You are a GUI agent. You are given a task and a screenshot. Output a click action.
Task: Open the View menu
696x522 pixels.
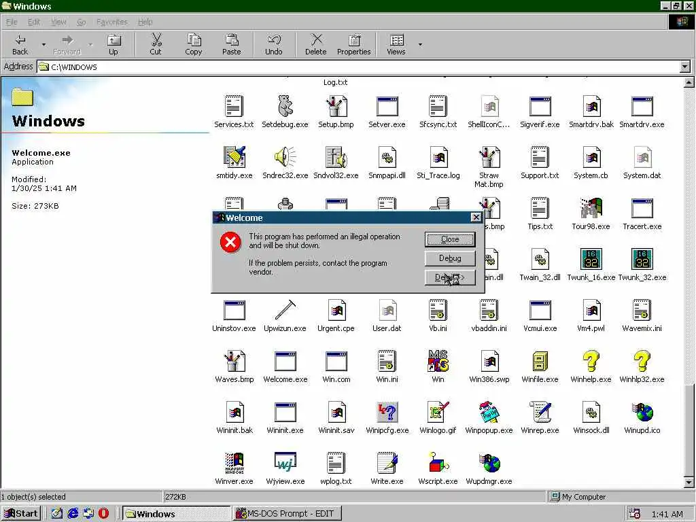click(58, 22)
